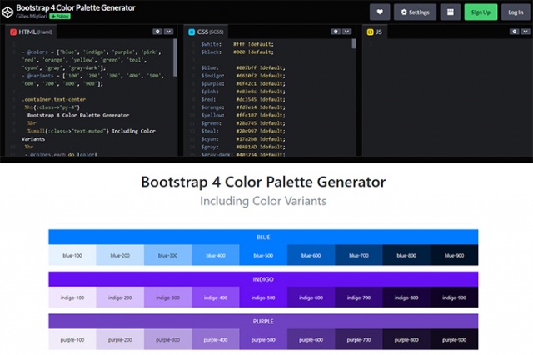Select the blue-300 swatch
Image resolution: width=533 pixels, height=355 pixels.
[x=168, y=255]
